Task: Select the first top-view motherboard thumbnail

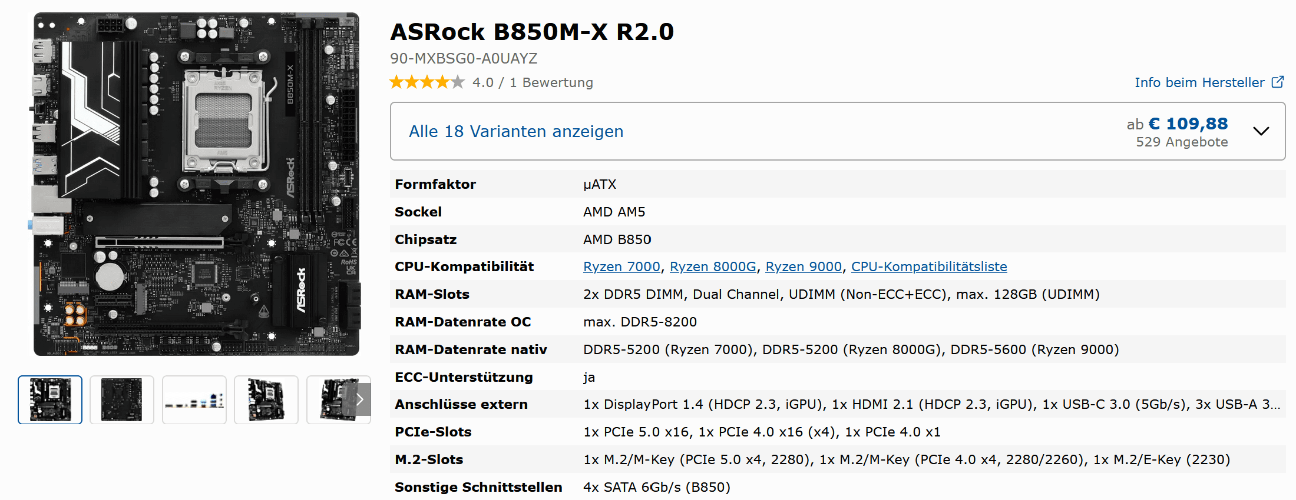Action: [50, 400]
